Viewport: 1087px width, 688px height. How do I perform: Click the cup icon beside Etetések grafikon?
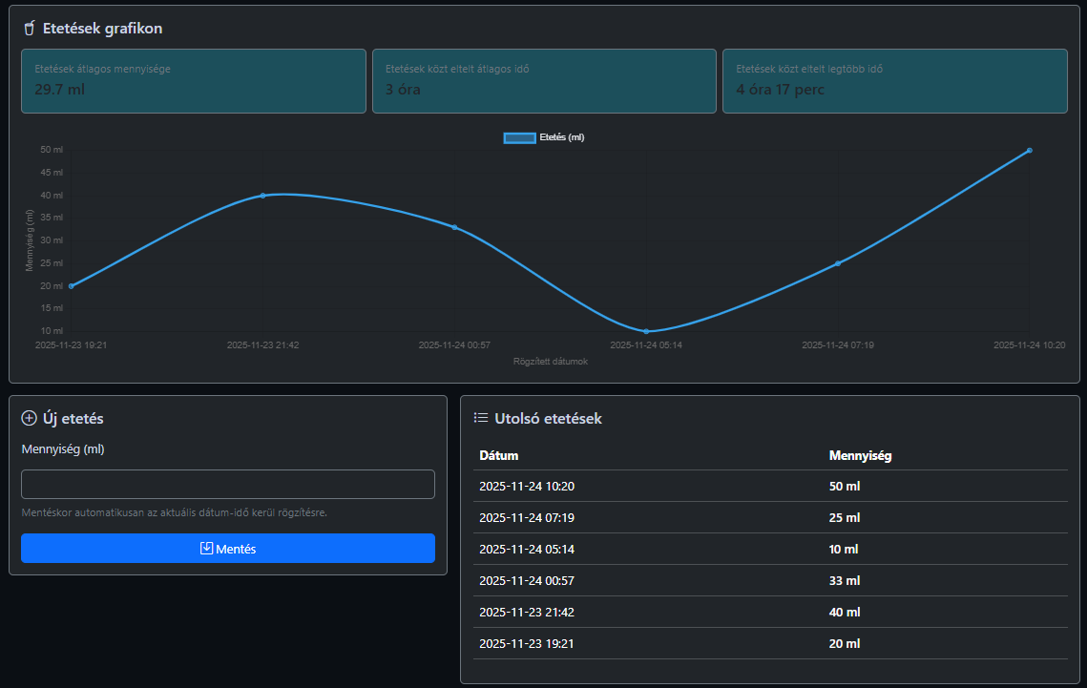pos(30,29)
